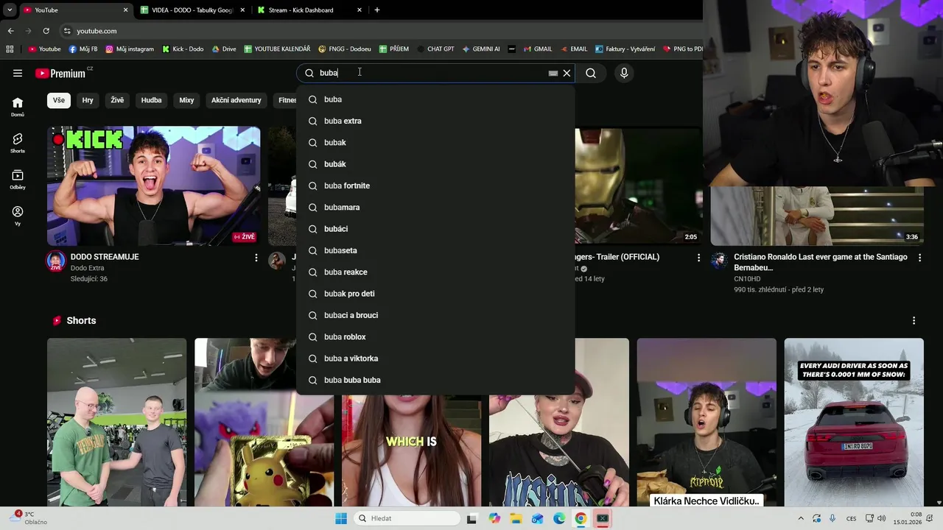Open the Klárka Nechce Vidličku short
The width and height of the screenshot is (943, 530).
point(707,423)
